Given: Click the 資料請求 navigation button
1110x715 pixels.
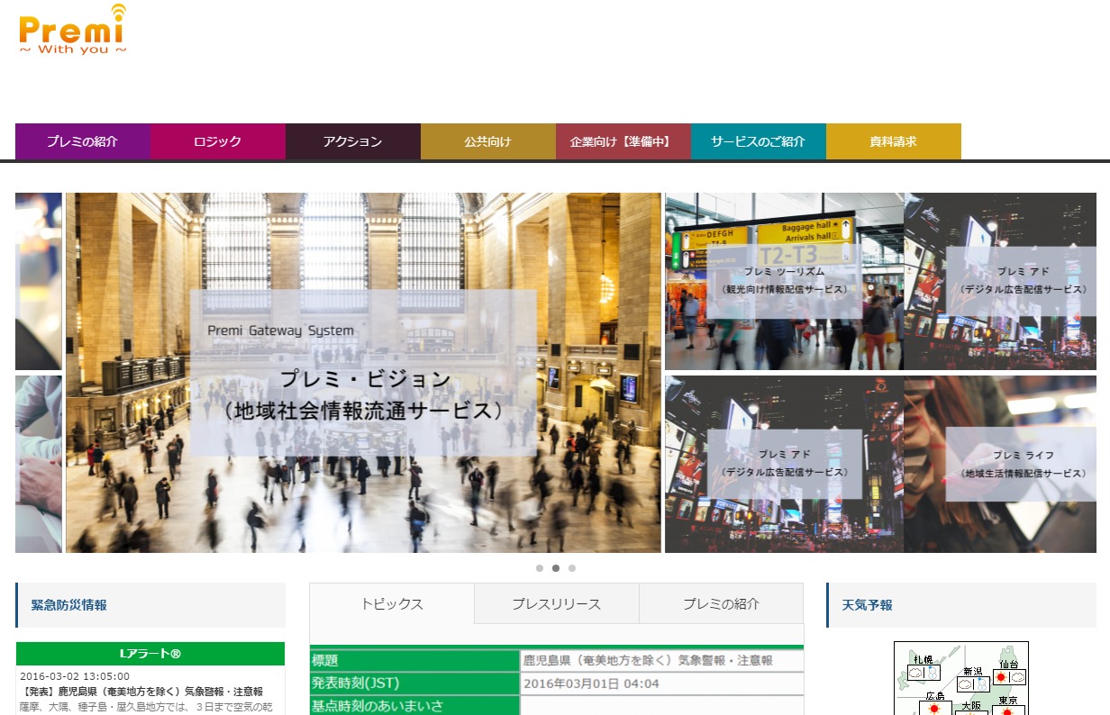Looking at the screenshot, I should pyautogui.click(x=893, y=141).
